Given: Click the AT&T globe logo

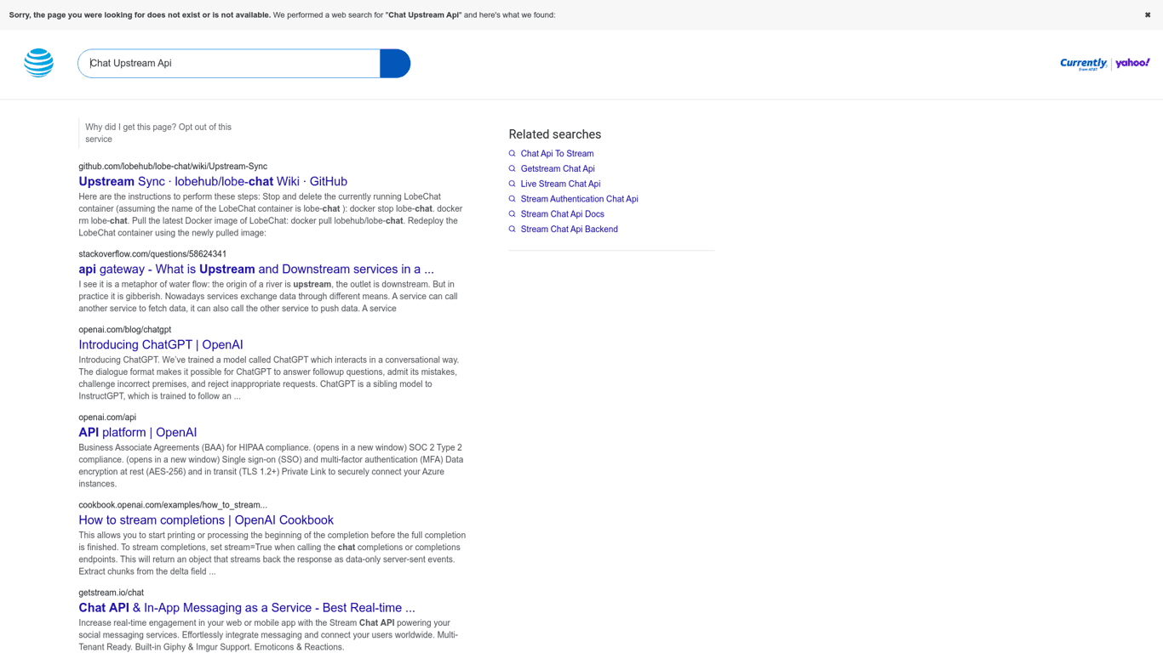Looking at the screenshot, I should pos(39,63).
